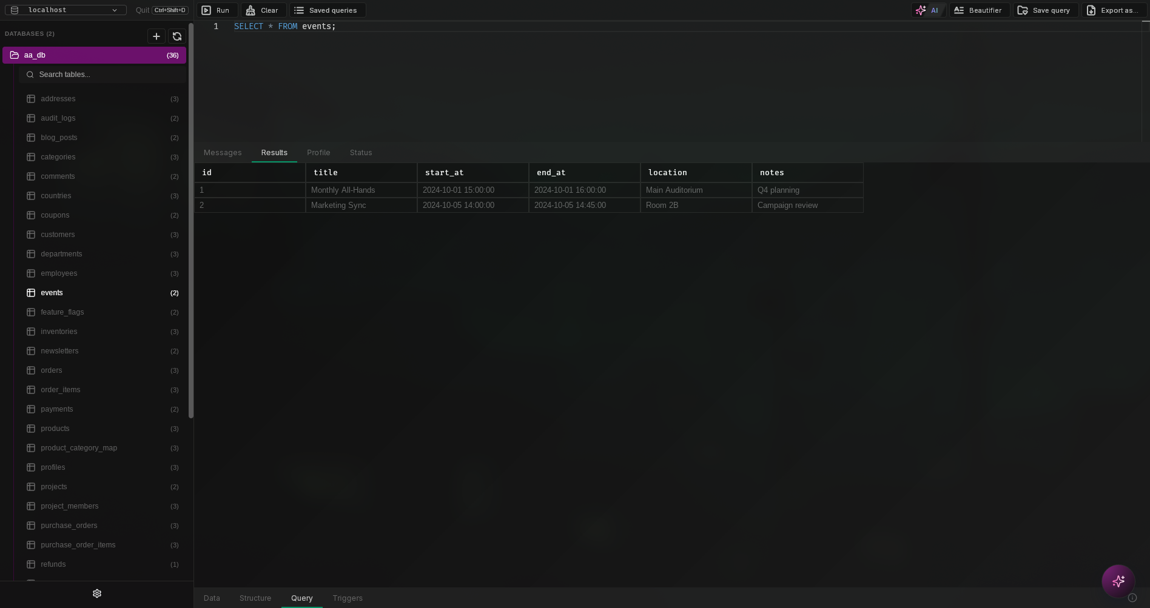Open the localhost connection dropdown
Screen dimensions: 1150x608
coord(66,10)
